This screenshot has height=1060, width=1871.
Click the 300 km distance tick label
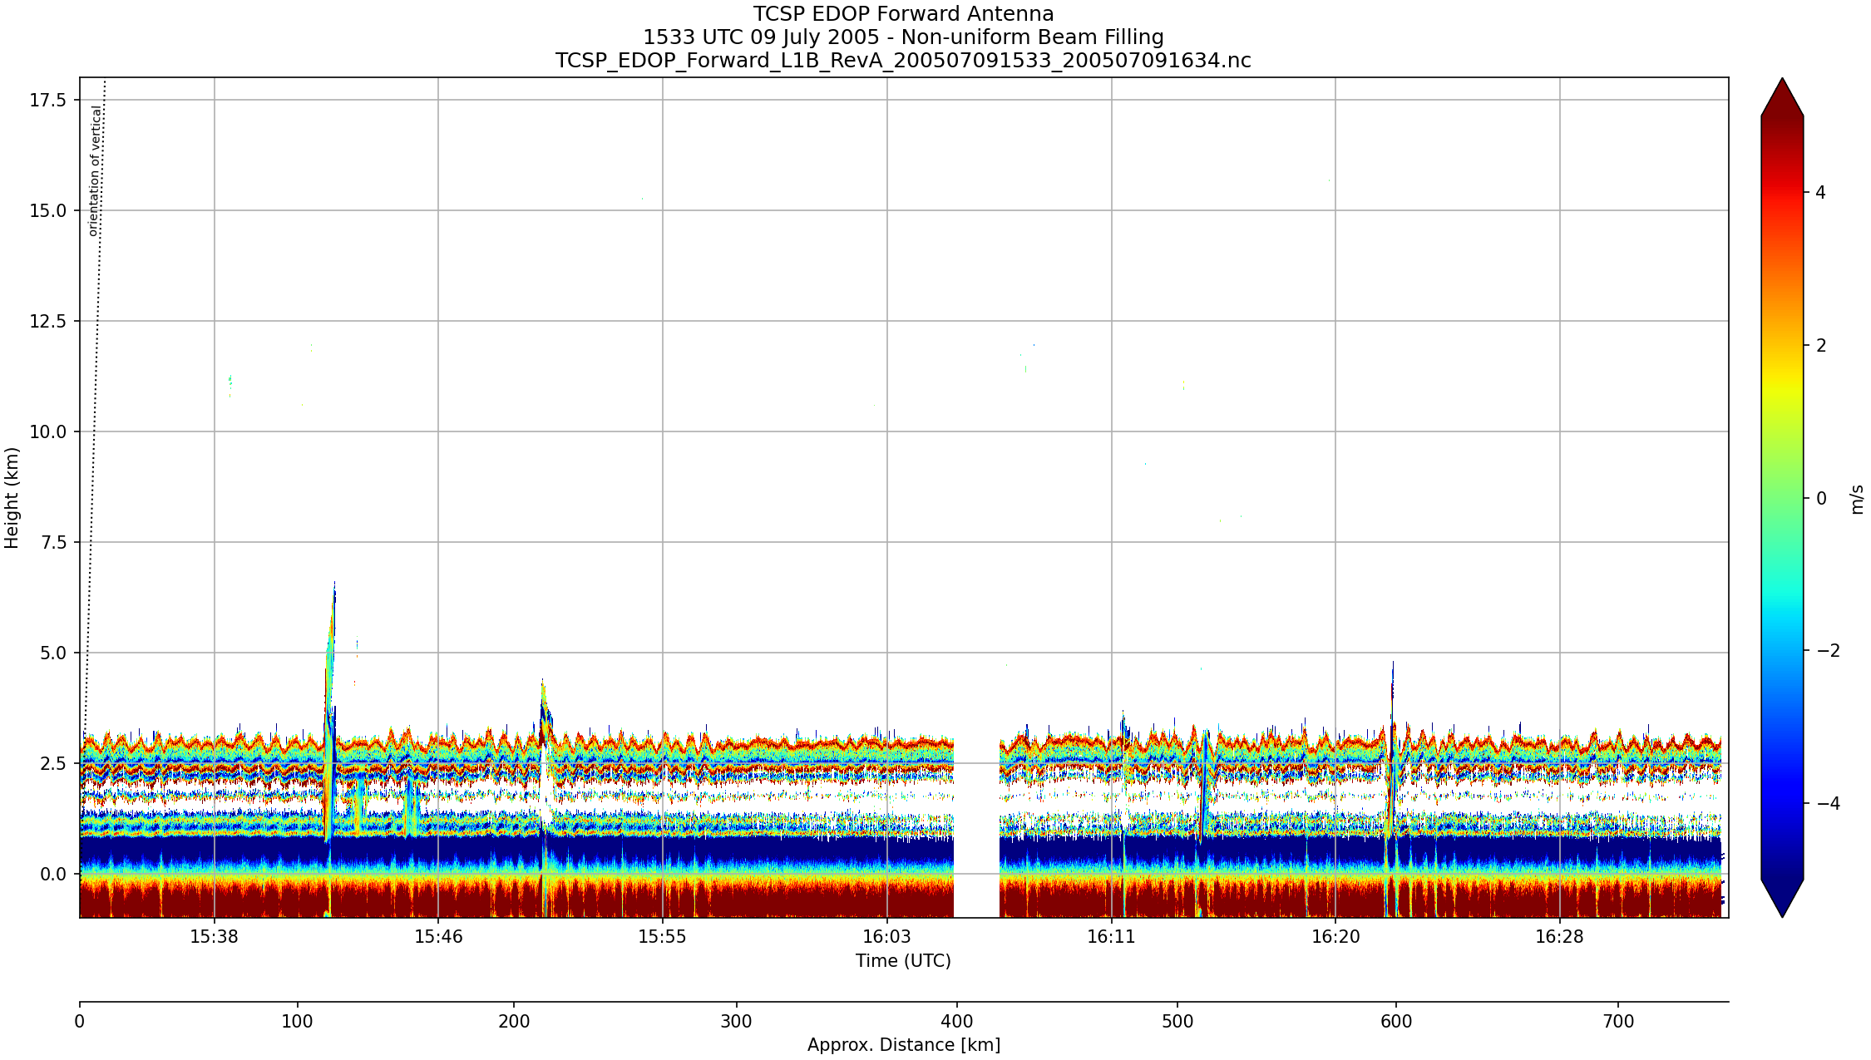click(737, 1022)
